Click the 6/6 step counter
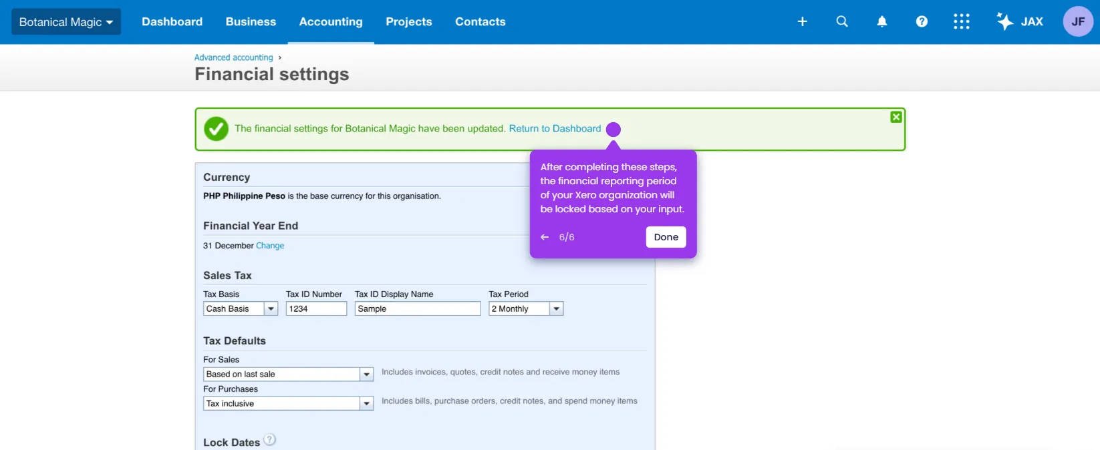The height and width of the screenshot is (450, 1100). tap(567, 237)
